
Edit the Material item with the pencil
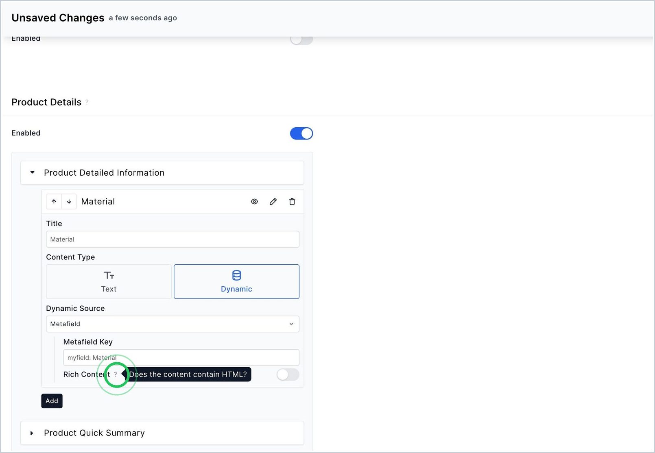click(273, 202)
